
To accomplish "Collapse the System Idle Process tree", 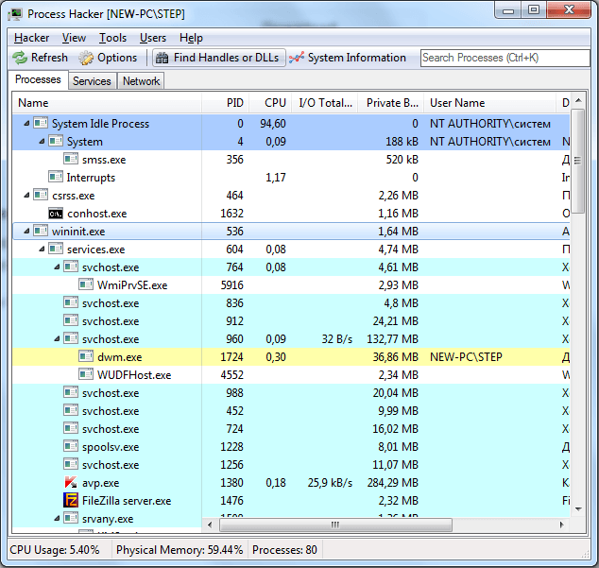I will (x=26, y=124).
